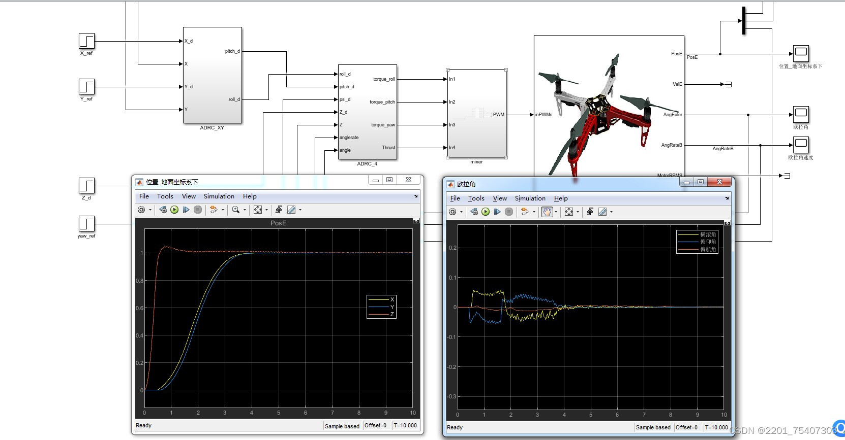
Task: Select the ADRC_XY subsystem block
Action: click(x=213, y=75)
